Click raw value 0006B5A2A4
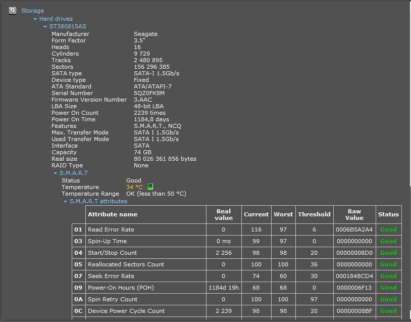The width and height of the screenshot is (411, 322). (354, 229)
